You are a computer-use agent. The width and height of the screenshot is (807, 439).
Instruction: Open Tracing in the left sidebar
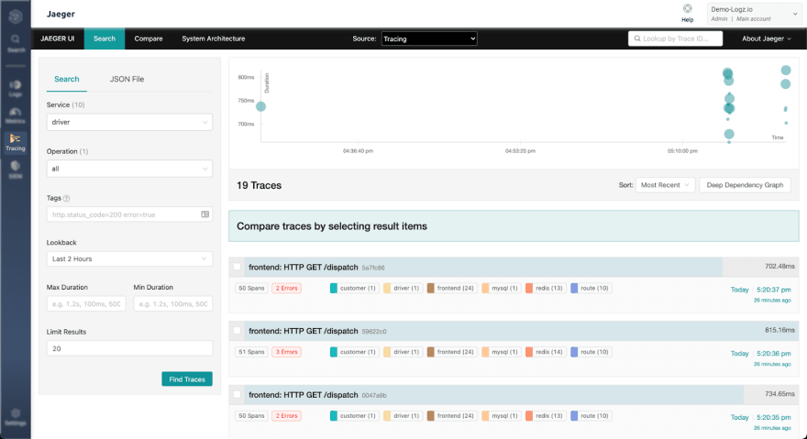pyautogui.click(x=15, y=142)
